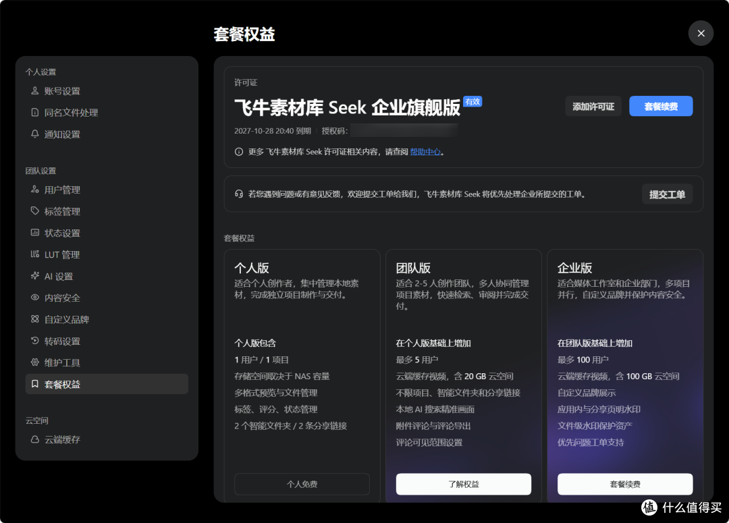Click the 转码设置 icon
Viewport: 729px width, 523px height.
(35, 340)
